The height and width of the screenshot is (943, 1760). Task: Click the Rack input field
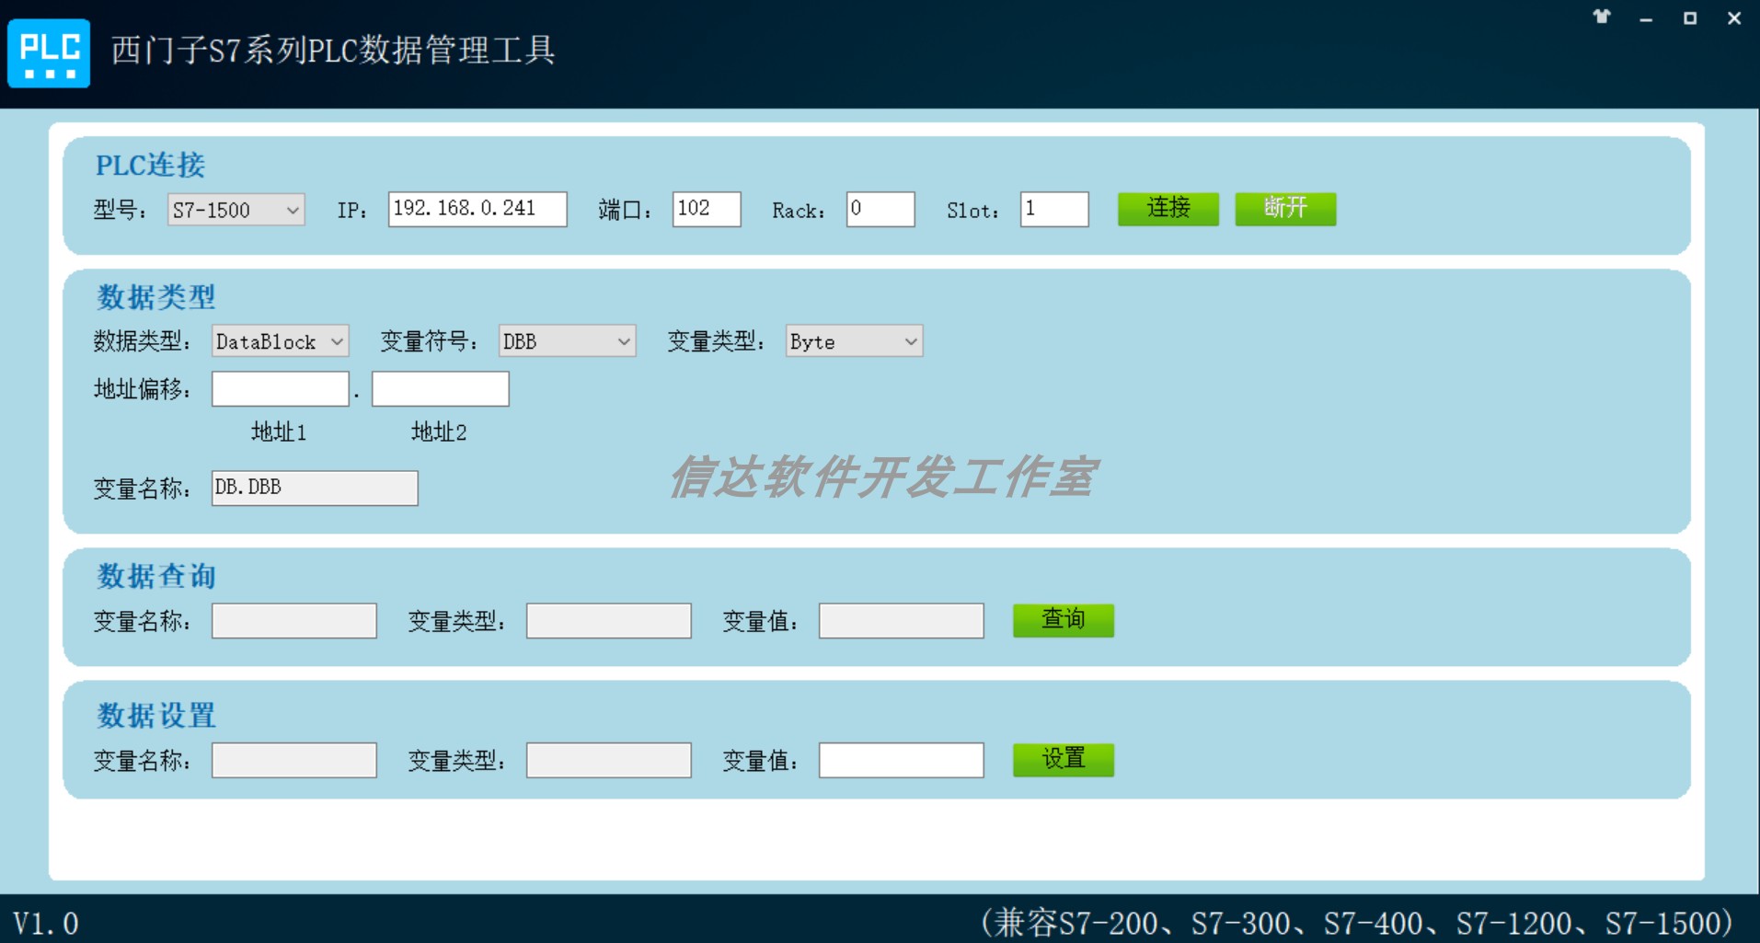pos(880,209)
